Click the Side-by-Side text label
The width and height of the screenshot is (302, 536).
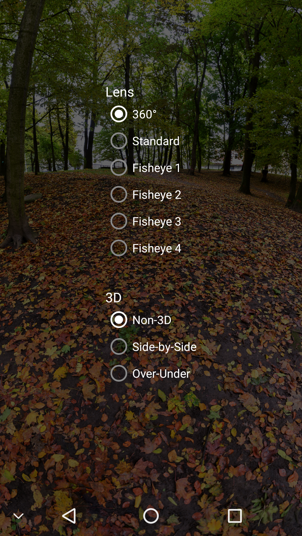click(x=164, y=347)
